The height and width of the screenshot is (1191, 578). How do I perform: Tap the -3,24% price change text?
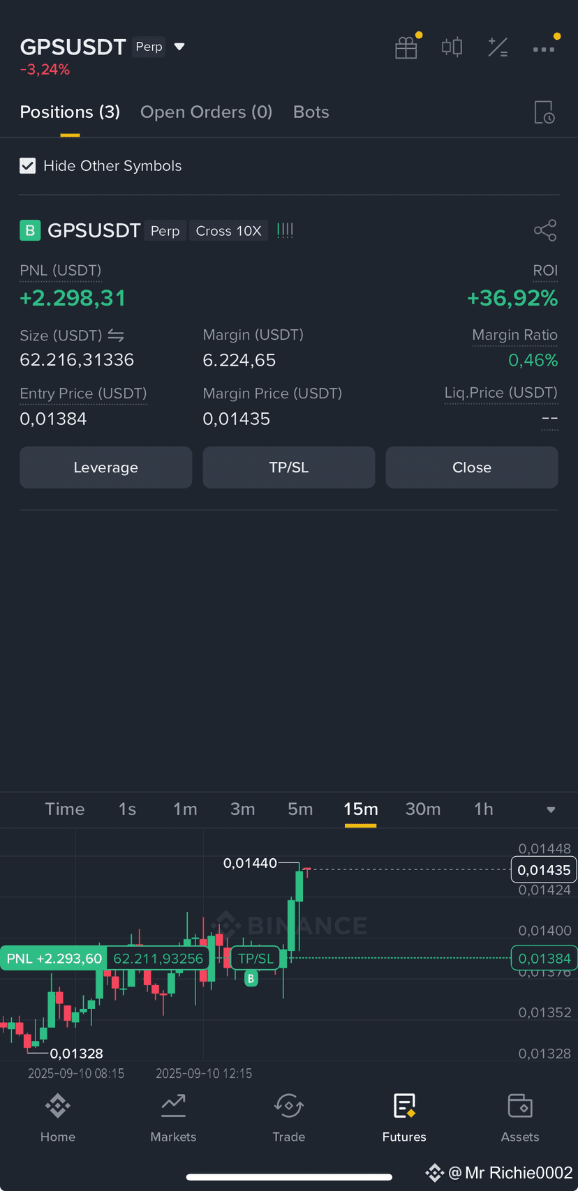click(45, 70)
